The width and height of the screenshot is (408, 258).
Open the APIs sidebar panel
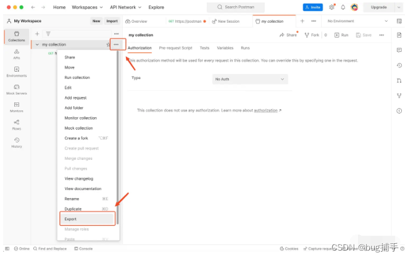(17, 54)
